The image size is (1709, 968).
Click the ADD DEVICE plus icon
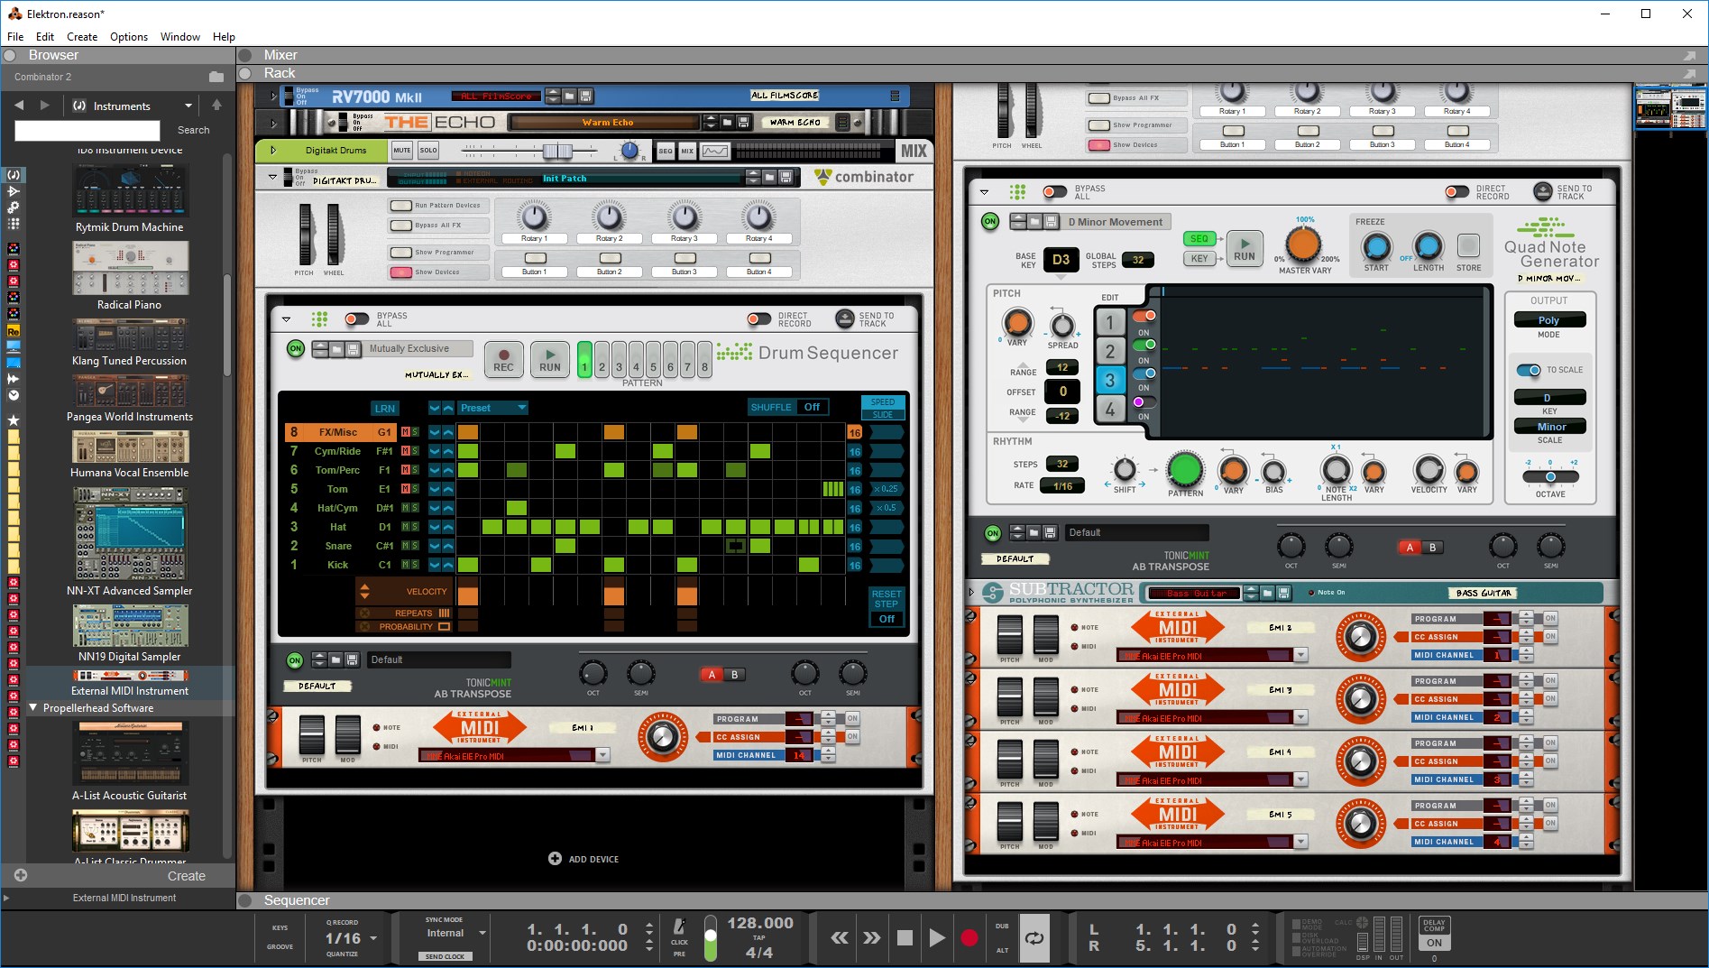click(555, 859)
